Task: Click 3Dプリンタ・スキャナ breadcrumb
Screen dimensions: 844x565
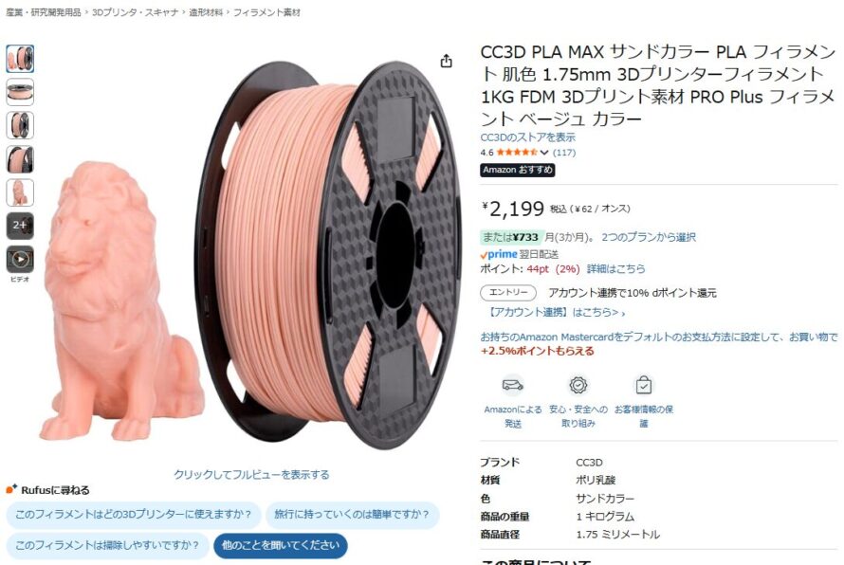Action: (135, 12)
